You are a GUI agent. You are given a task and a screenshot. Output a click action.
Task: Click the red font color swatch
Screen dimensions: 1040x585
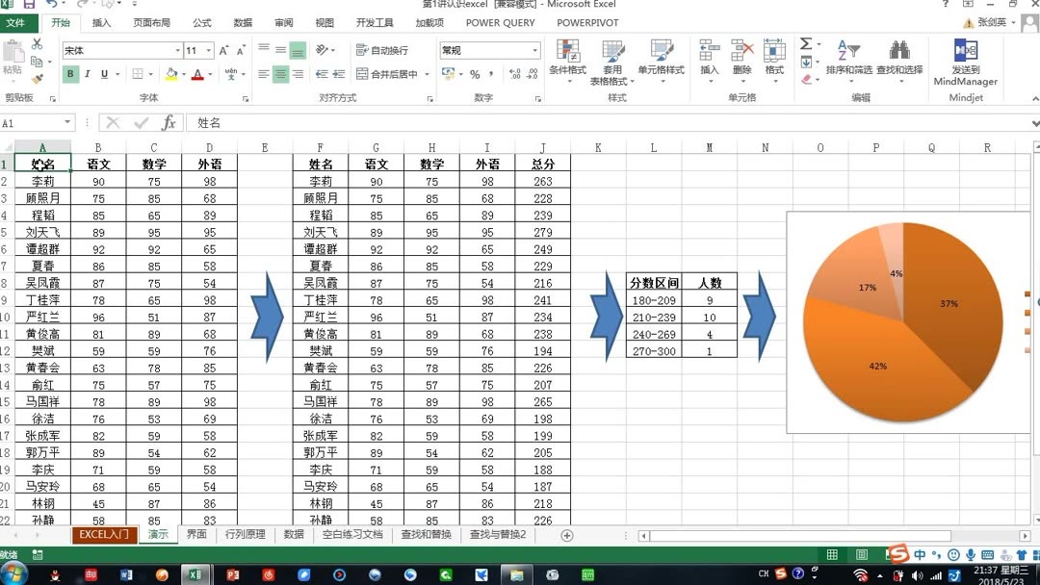(196, 74)
